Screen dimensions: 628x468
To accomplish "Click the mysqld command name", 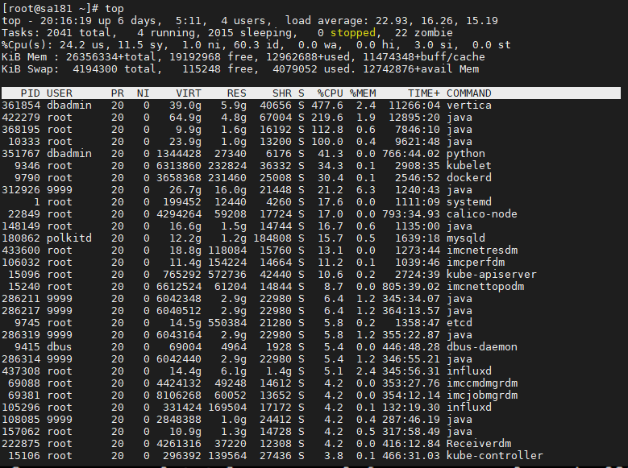I will pyautogui.click(x=465, y=238).
